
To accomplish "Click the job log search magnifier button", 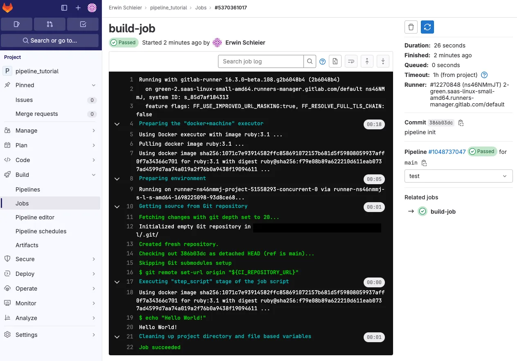I will (x=310, y=61).
